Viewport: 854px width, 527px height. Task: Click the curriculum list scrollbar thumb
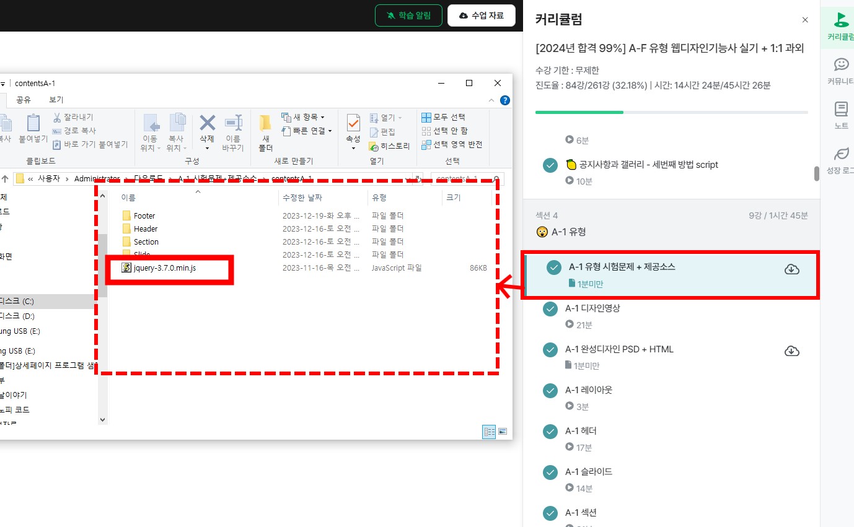click(x=817, y=173)
